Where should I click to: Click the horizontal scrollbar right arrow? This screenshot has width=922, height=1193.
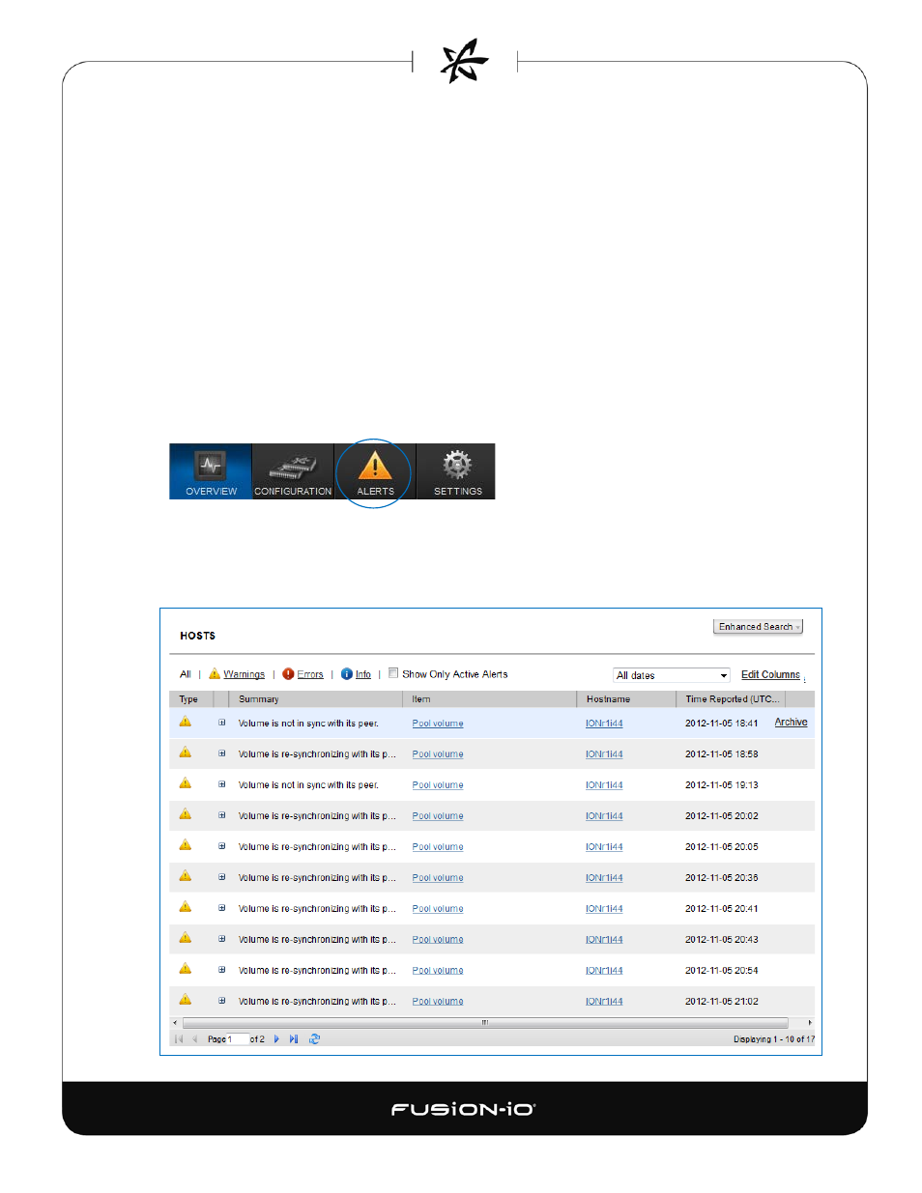[809, 1022]
